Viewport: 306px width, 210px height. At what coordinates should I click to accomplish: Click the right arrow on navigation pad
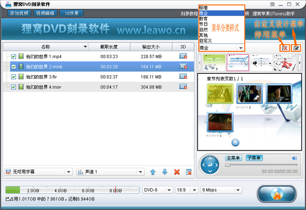point(216,165)
